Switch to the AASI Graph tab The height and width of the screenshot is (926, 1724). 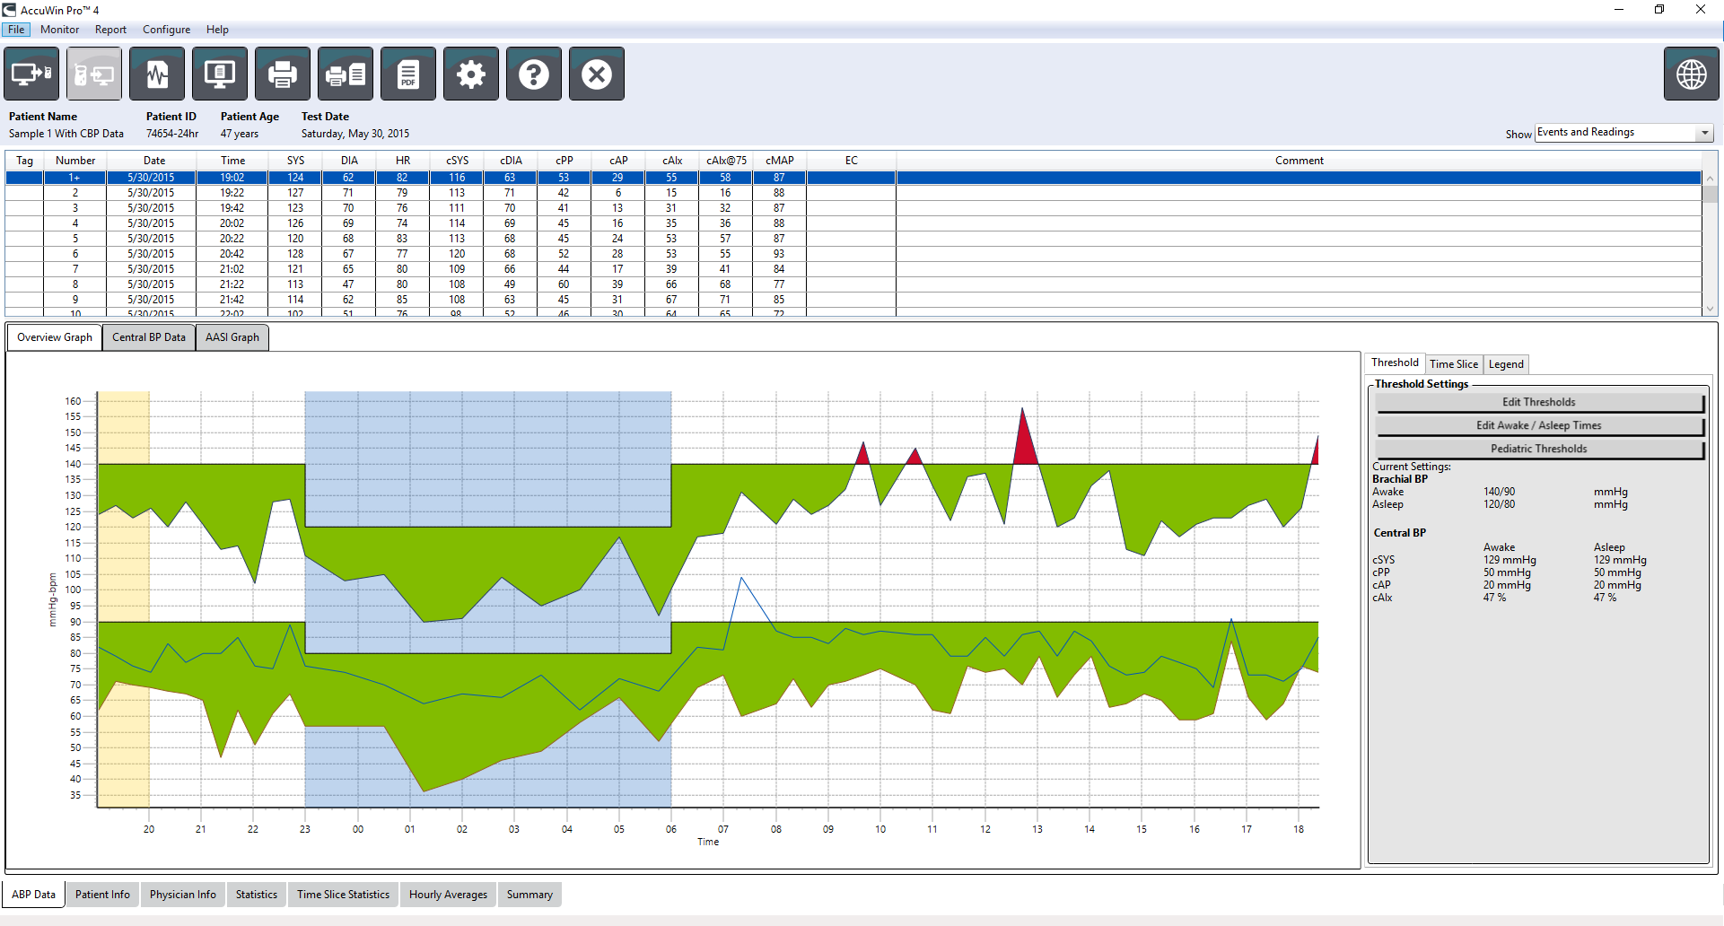[232, 337]
